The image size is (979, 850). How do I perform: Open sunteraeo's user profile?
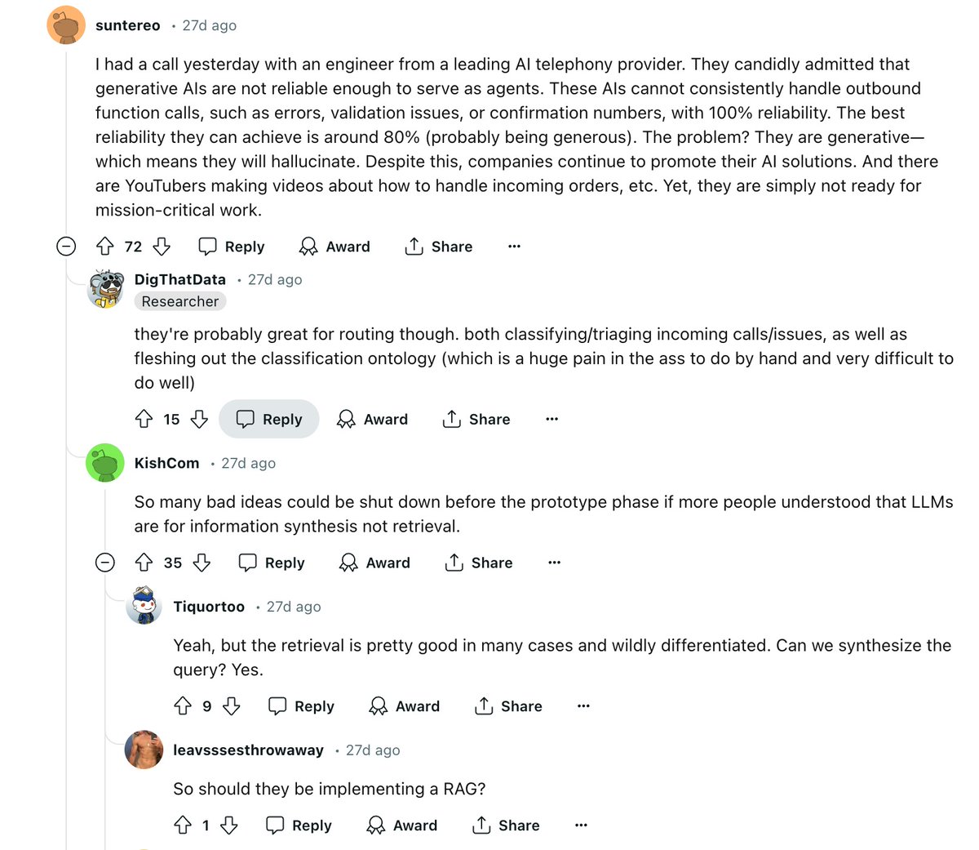tap(127, 24)
